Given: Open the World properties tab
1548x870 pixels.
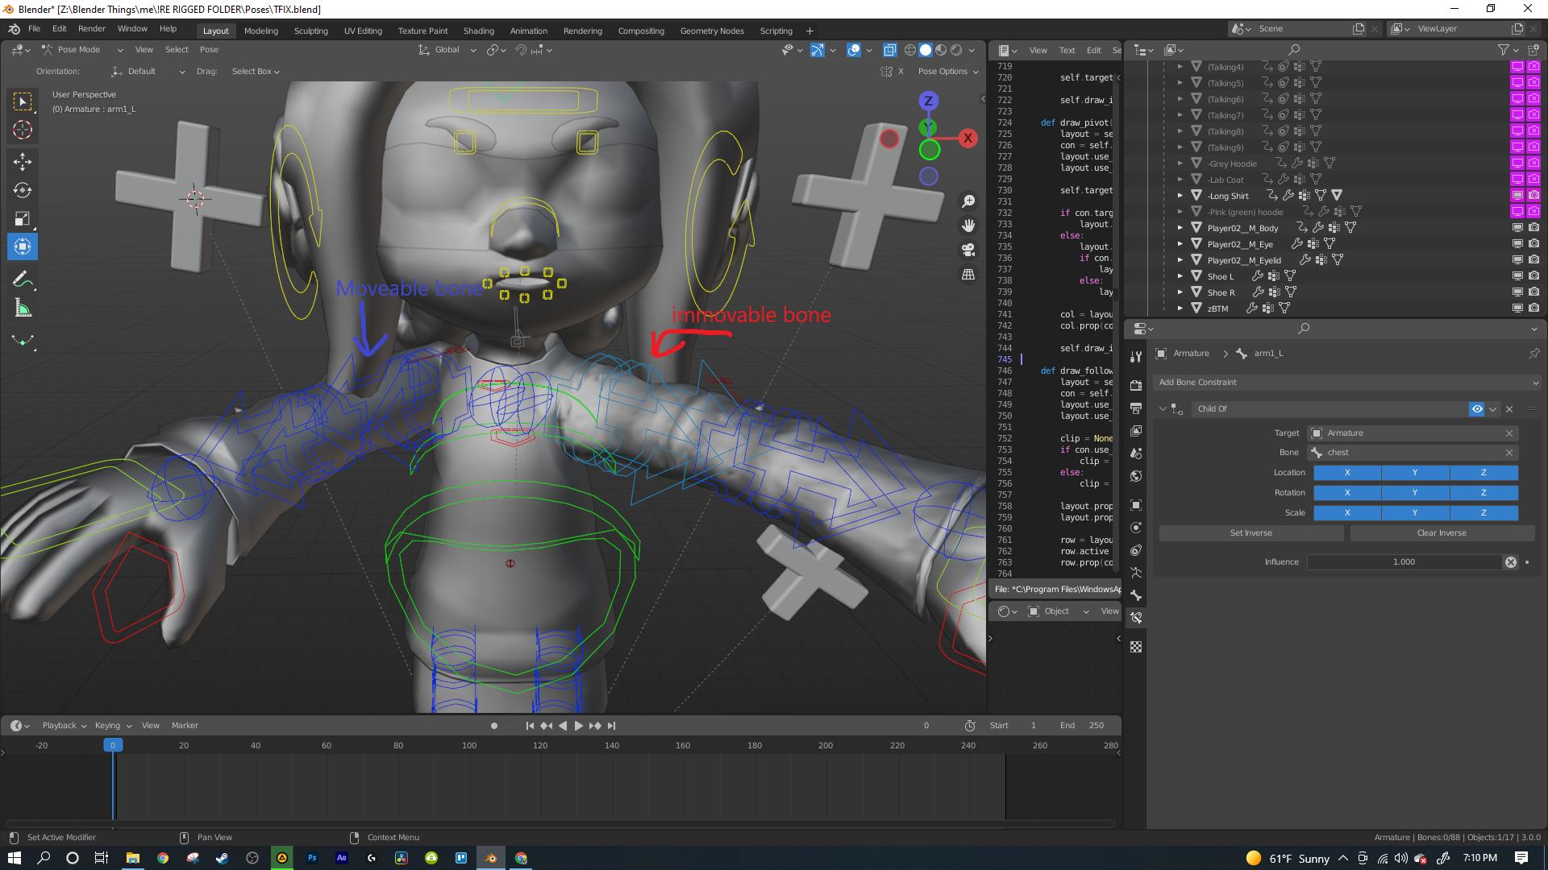Looking at the screenshot, I should coord(1136,476).
